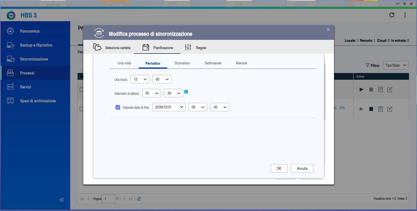The width and height of the screenshot is (417, 211).
Task: Open Panoramica in the sidebar
Action: coord(30,31)
